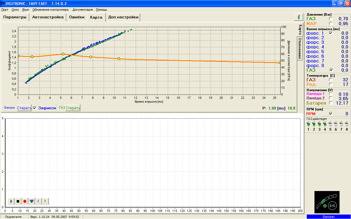351x219 pixels.
Task: Open the Порт menu
Action: (x=5, y=10)
